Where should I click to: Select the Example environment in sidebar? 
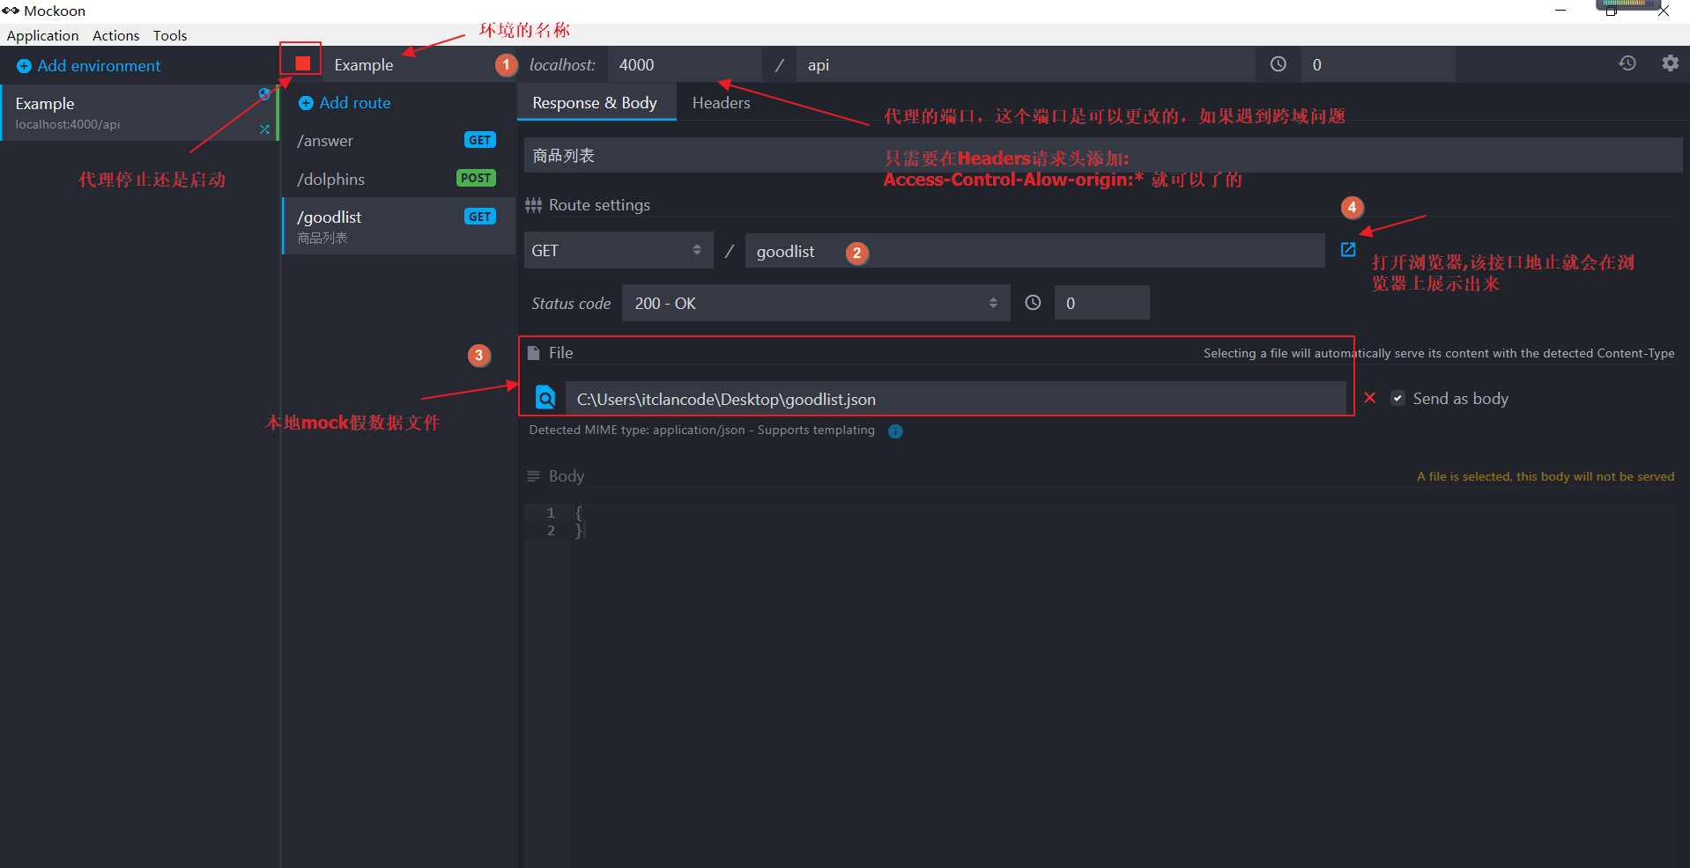(x=139, y=113)
